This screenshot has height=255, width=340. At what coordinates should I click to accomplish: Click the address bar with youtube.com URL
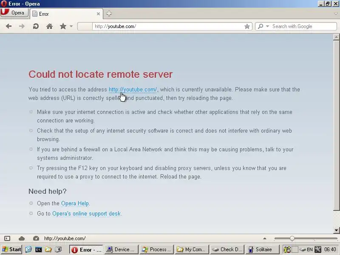coord(165,26)
